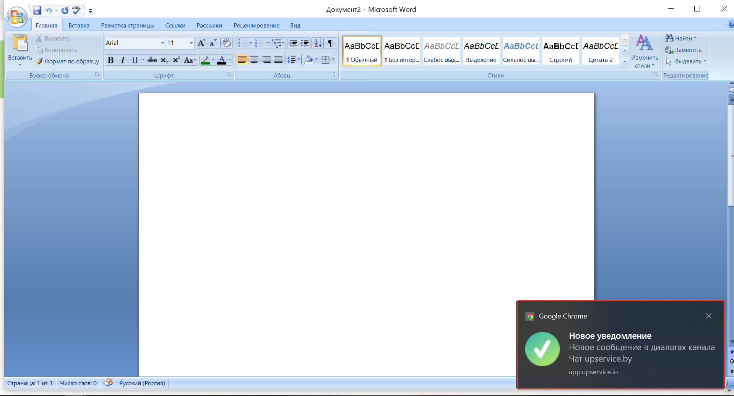
Task: Open the Office button menu
Action: point(17,18)
